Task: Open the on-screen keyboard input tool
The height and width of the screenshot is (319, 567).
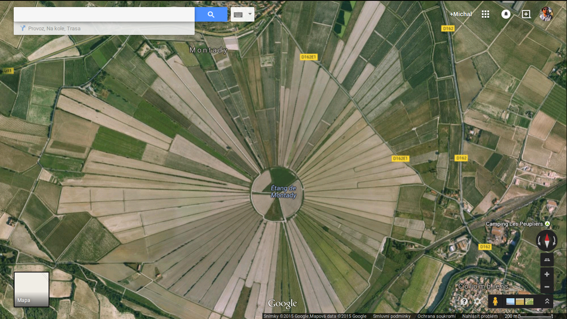Action: pos(238,15)
